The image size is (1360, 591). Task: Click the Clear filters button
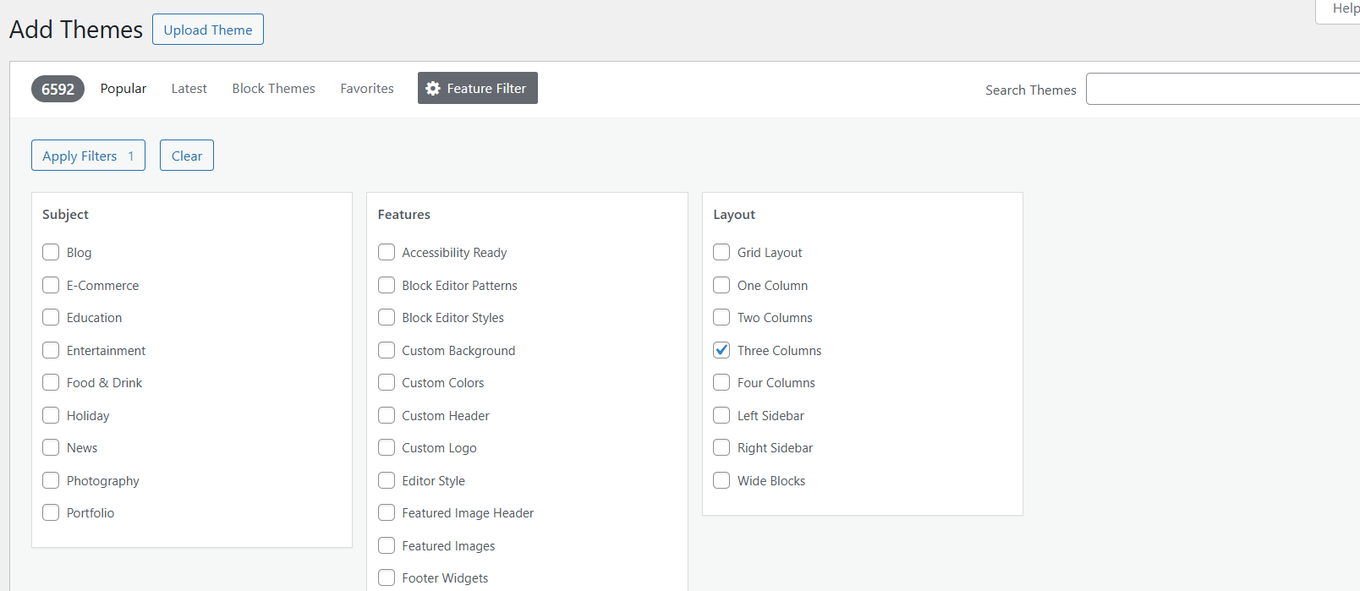click(187, 156)
